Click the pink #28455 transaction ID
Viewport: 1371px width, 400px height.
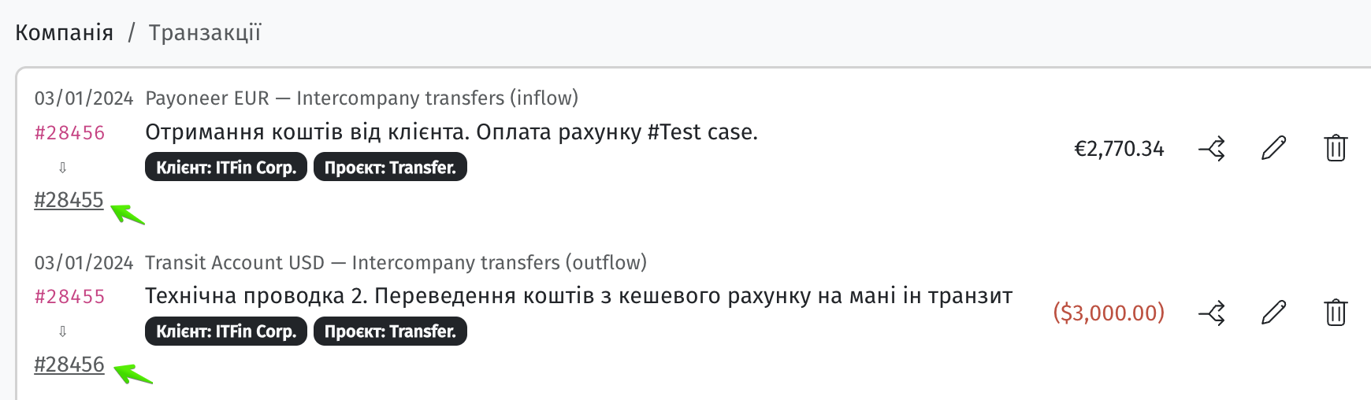point(69,297)
